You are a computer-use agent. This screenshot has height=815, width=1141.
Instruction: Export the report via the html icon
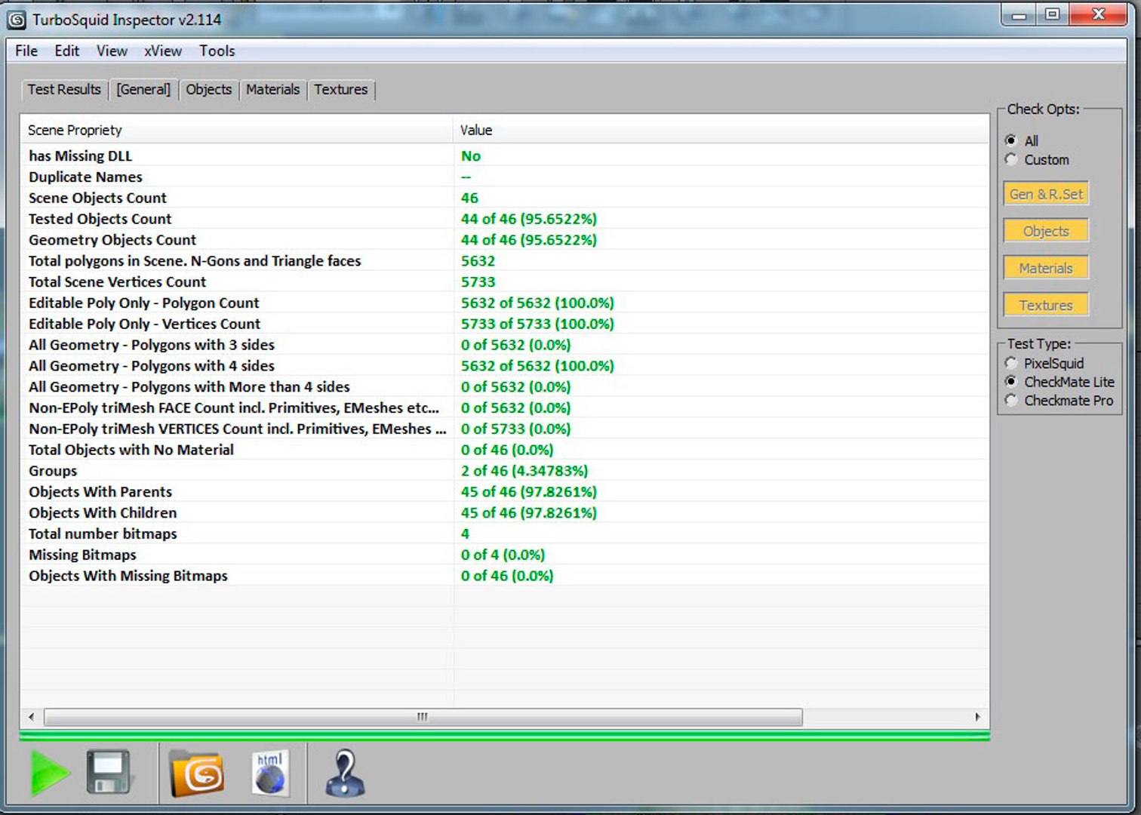[x=269, y=773]
